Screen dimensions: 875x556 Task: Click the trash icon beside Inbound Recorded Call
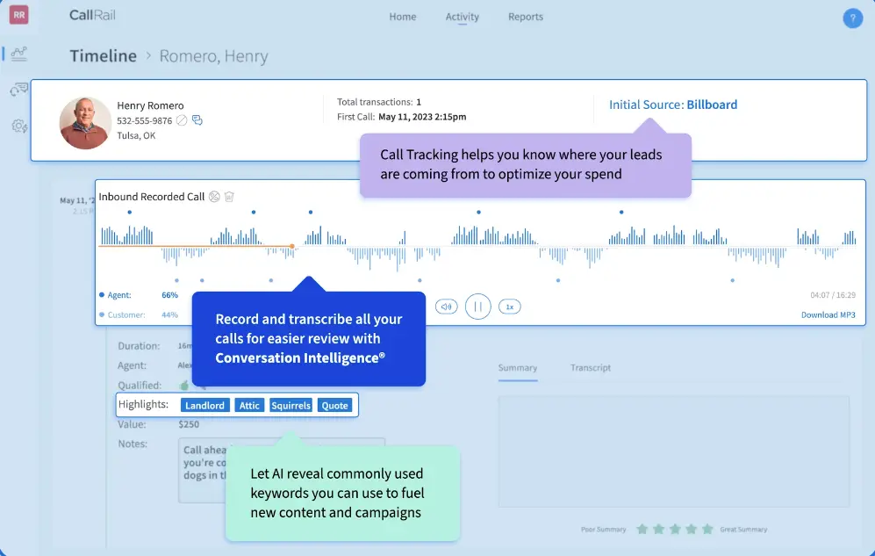[x=229, y=197]
